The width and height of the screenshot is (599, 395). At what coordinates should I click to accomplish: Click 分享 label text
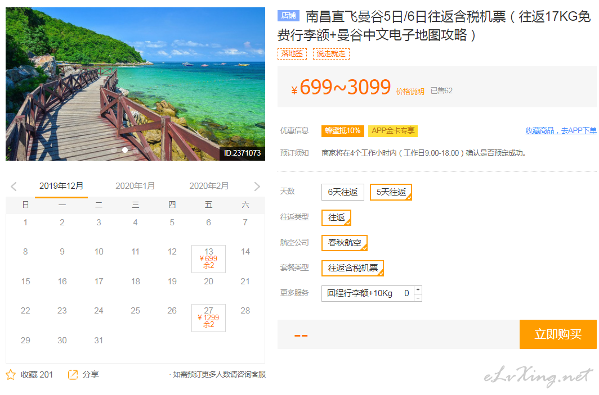[x=91, y=374]
